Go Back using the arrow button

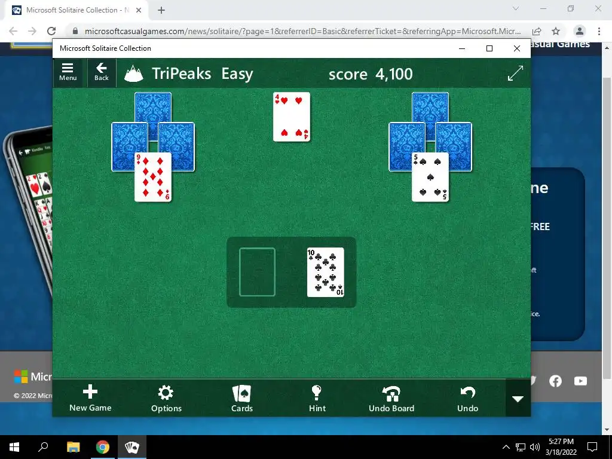pyautogui.click(x=102, y=72)
